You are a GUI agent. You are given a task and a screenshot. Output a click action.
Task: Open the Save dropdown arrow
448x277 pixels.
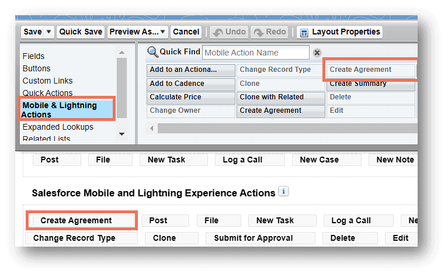(x=49, y=32)
